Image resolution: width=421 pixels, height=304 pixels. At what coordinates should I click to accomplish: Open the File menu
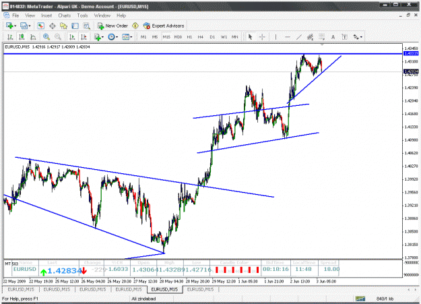coord(15,16)
